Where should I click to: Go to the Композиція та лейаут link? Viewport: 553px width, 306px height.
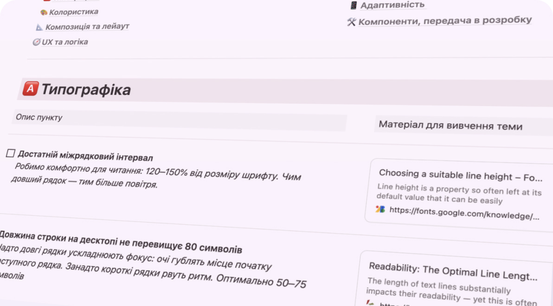(87, 27)
